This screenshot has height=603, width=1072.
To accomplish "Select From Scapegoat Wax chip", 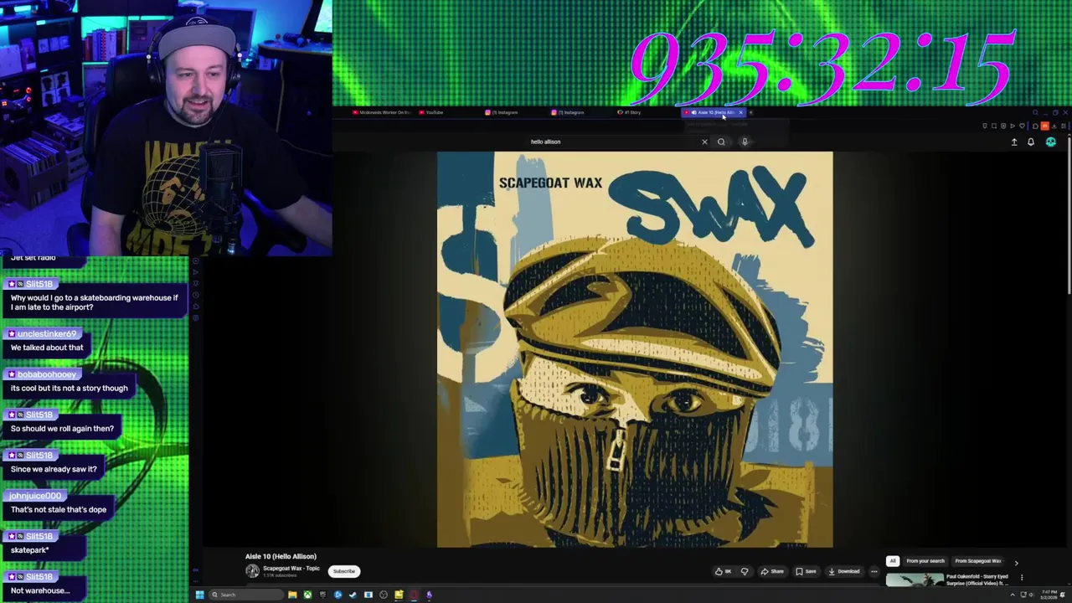I will pyautogui.click(x=978, y=561).
